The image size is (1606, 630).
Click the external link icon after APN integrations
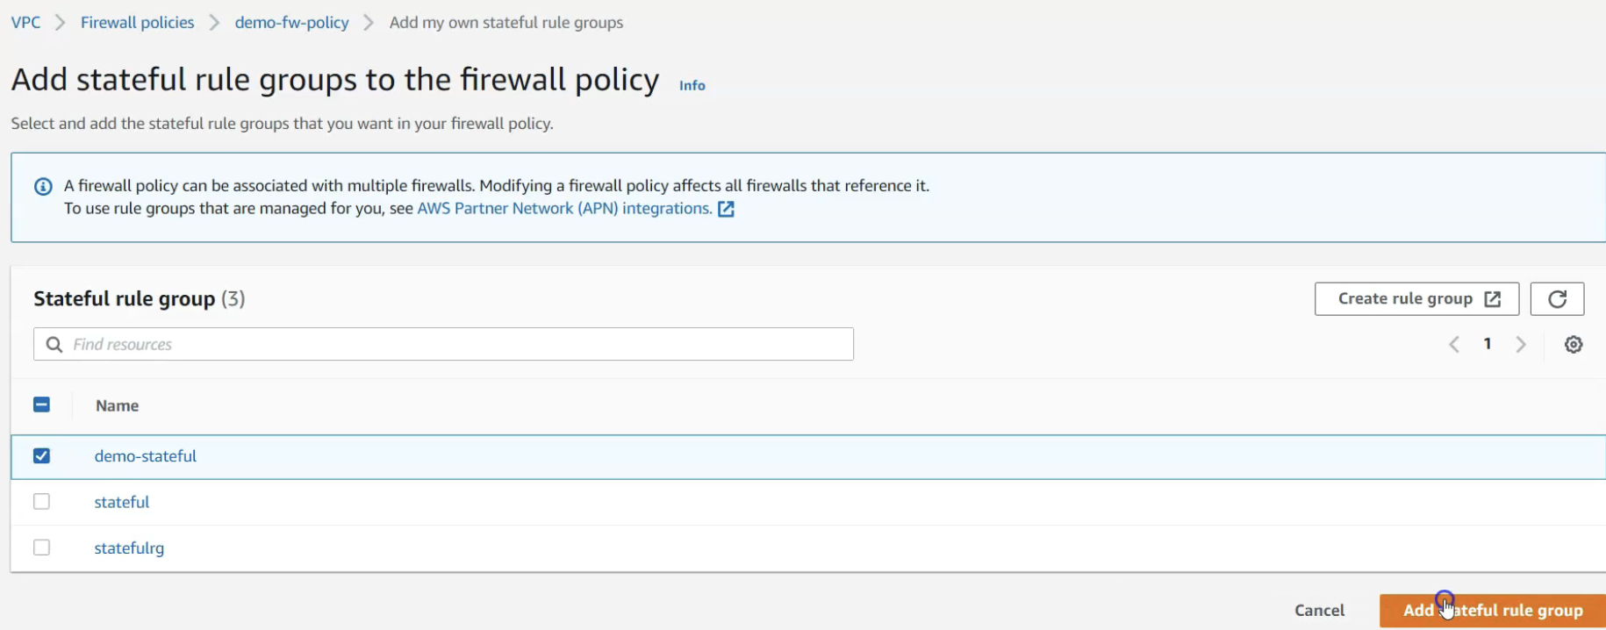click(x=726, y=209)
